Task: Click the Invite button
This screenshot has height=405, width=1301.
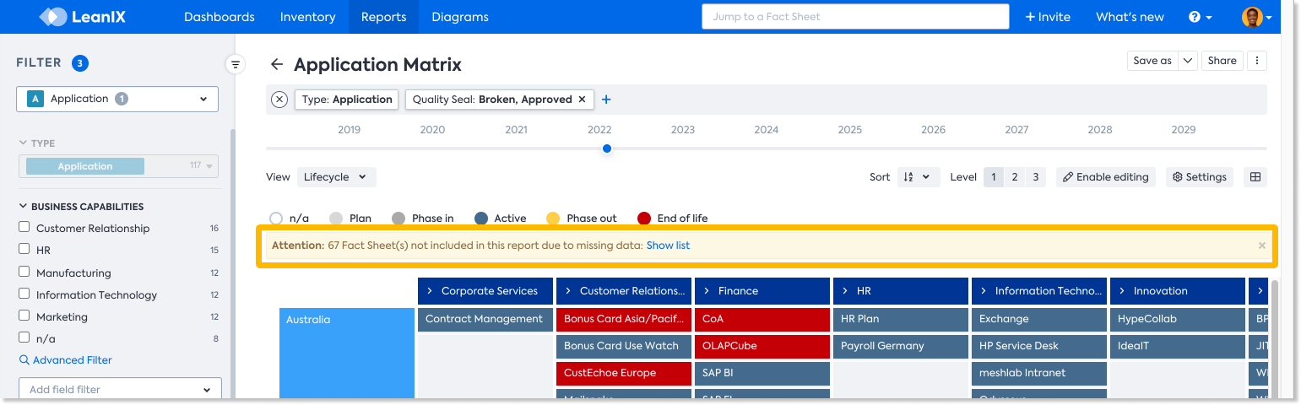Action: (x=1048, y=17)
